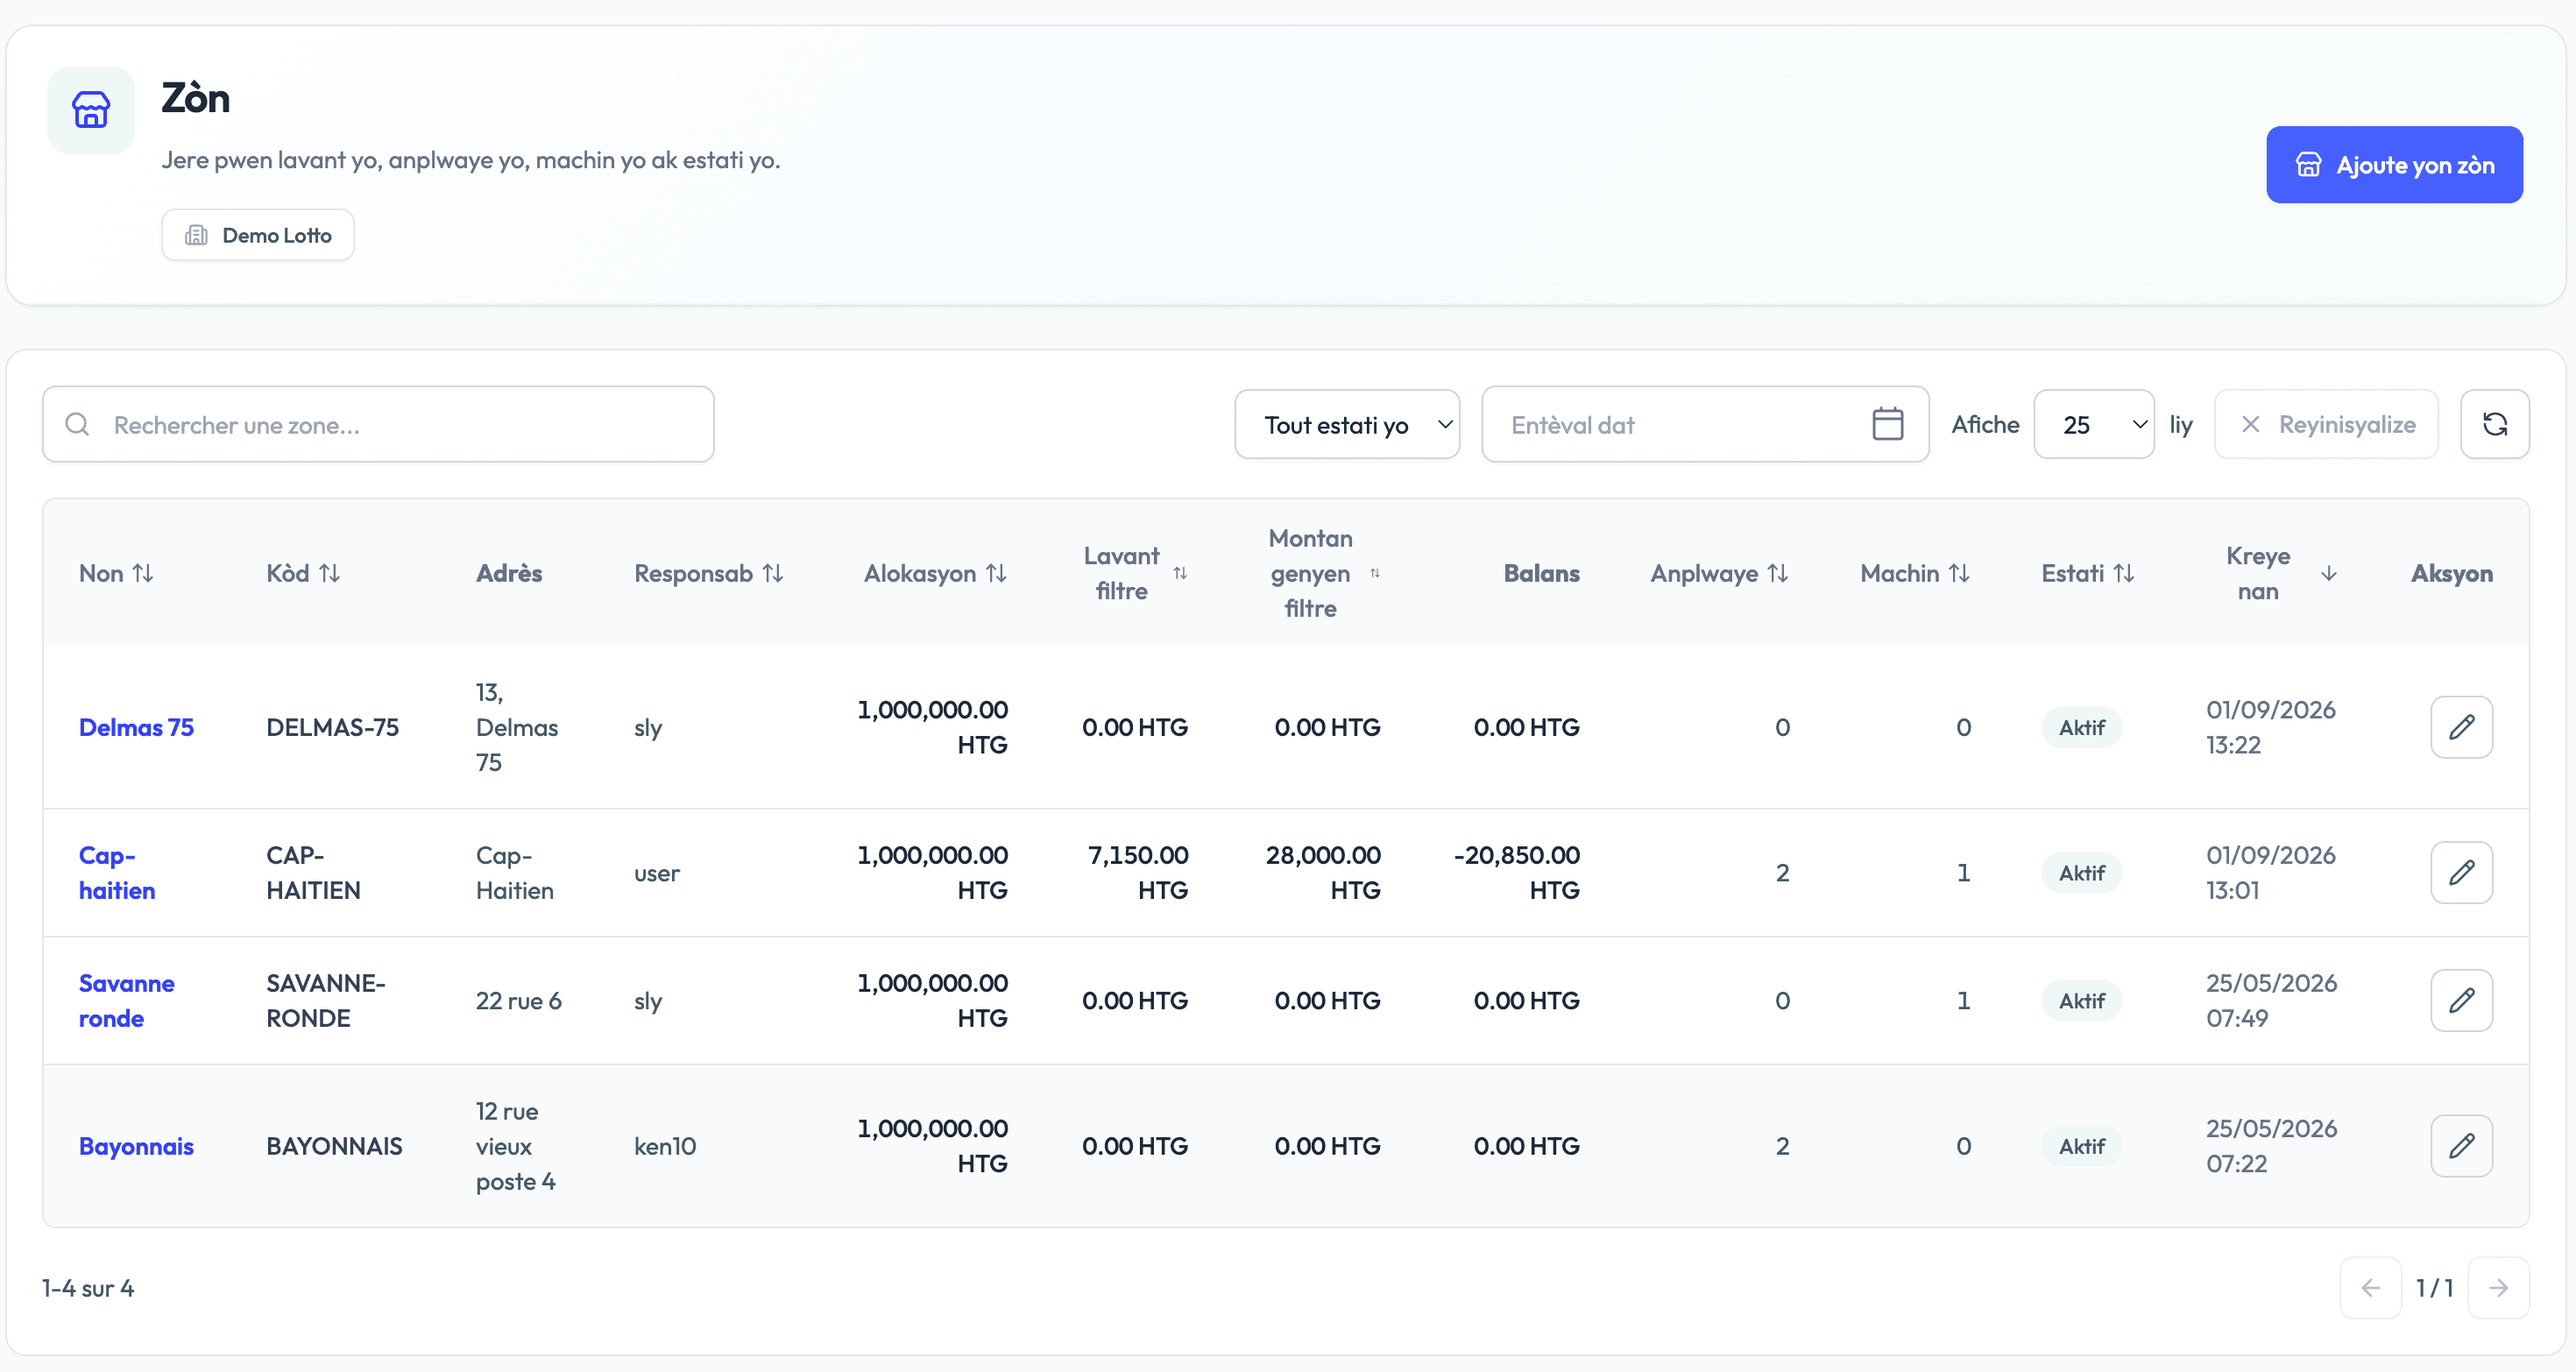Click the user responsab cell
Viewport: 2576px width, 1372px height.
[657, 873]
